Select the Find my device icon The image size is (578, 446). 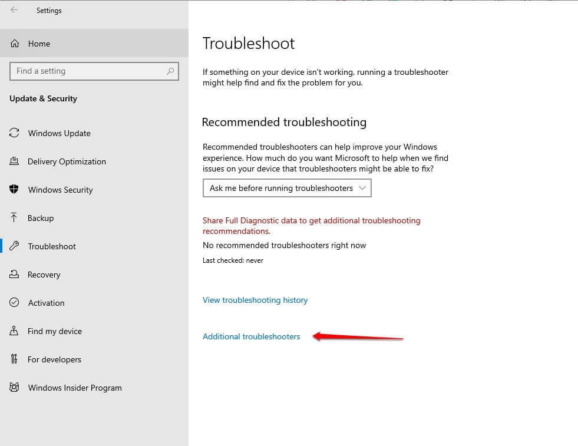pos(14,331)
